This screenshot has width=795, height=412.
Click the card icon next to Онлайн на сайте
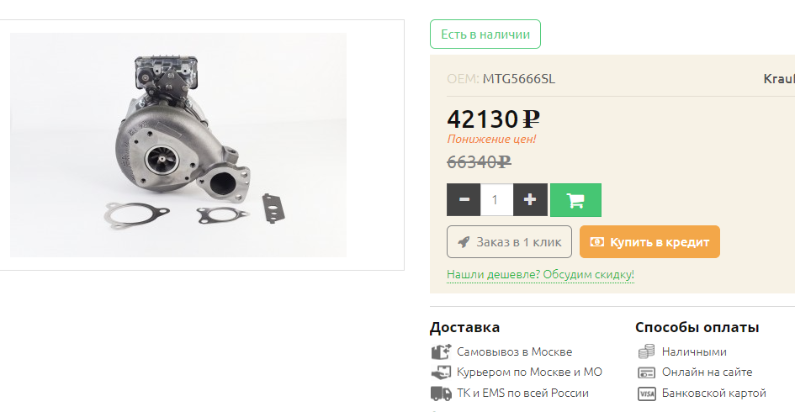(x=646, y=372)
